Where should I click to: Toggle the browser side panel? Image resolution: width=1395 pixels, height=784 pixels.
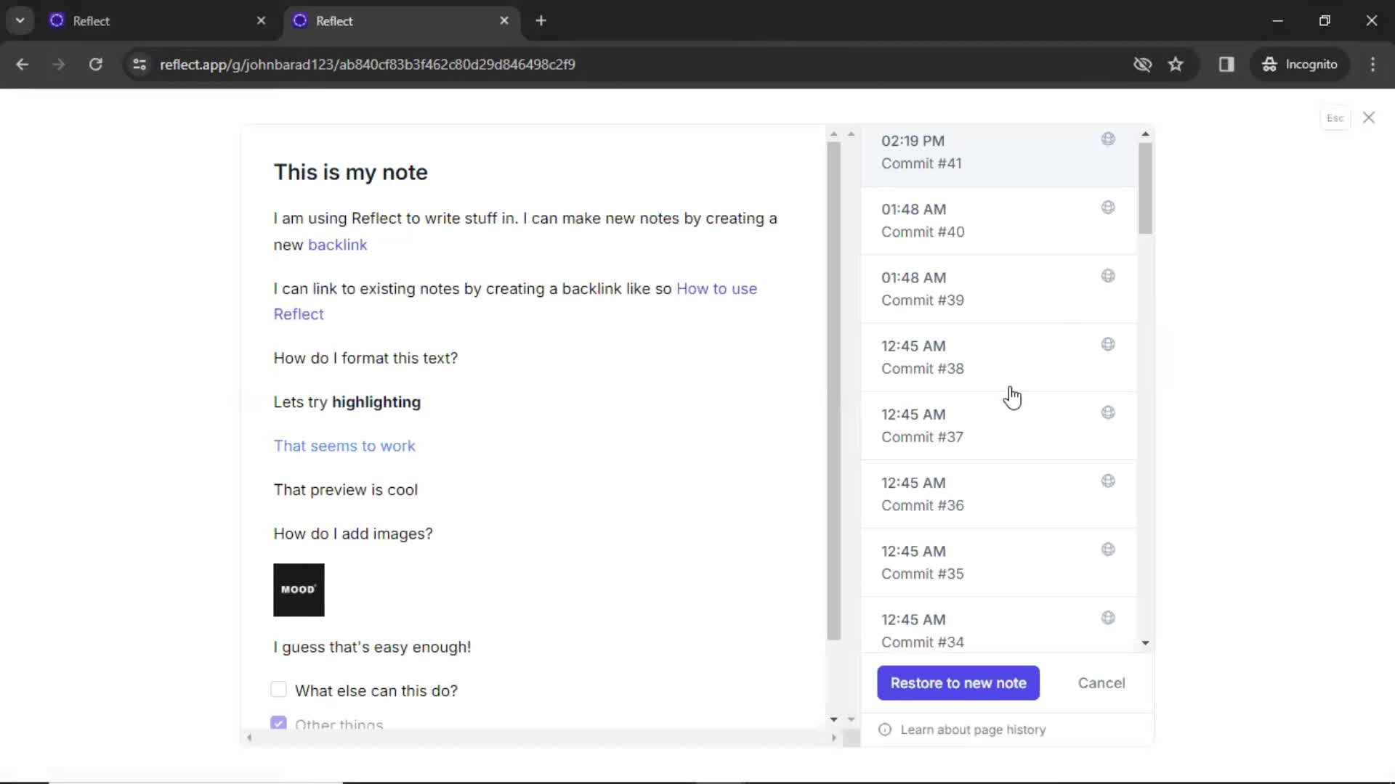1226,65
